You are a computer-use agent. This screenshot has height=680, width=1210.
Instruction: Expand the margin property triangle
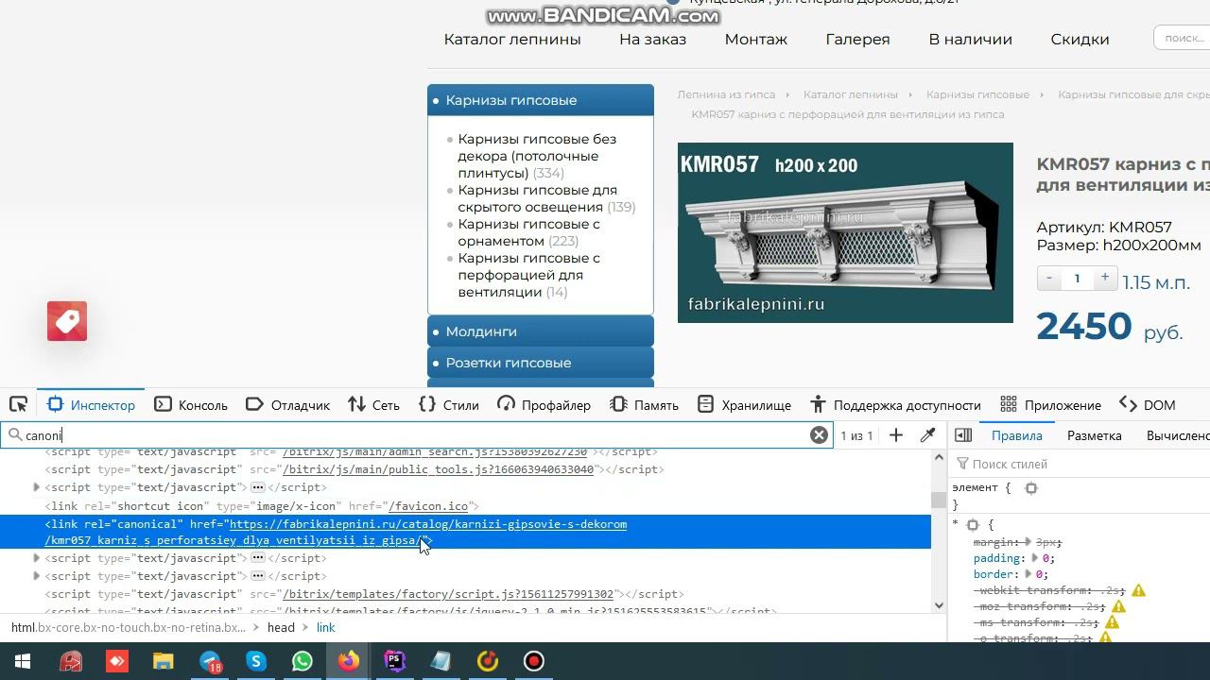point(1028,542)
